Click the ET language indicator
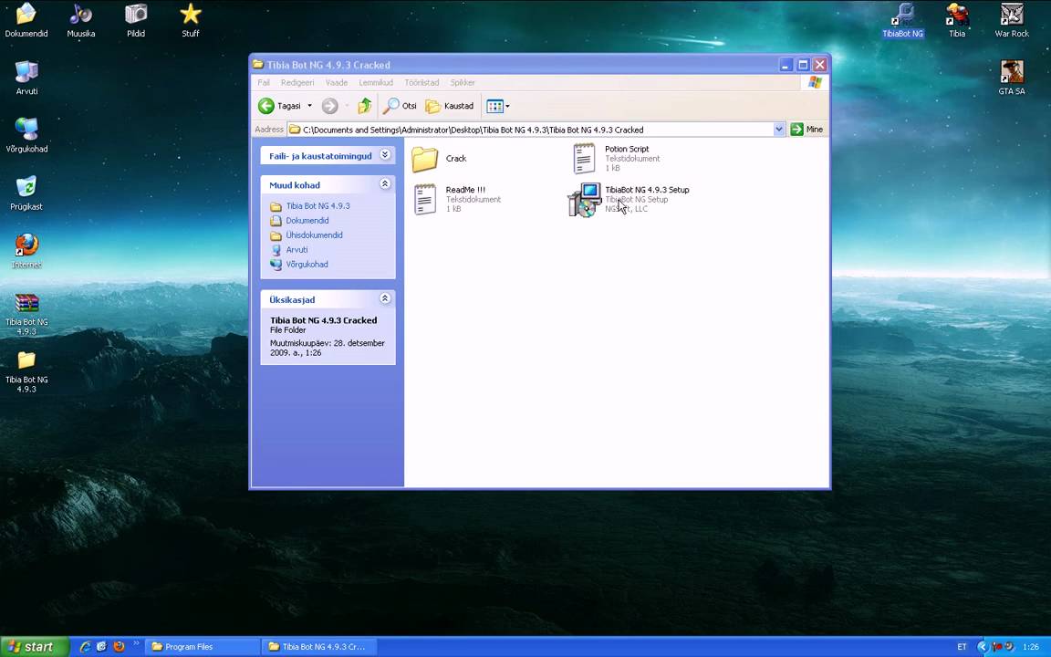The image size is (1051, 657). [x=962, y=647]
